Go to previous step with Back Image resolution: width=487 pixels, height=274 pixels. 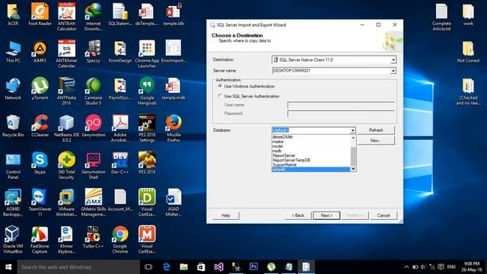(x=298, y=215)
